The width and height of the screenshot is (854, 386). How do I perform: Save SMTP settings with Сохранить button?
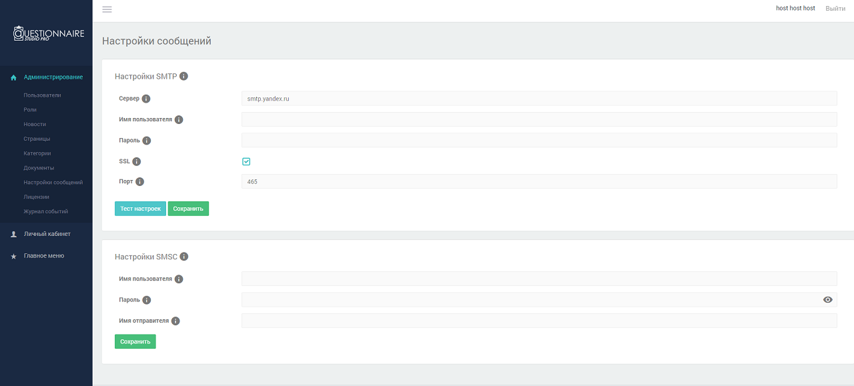pos(188,209)
